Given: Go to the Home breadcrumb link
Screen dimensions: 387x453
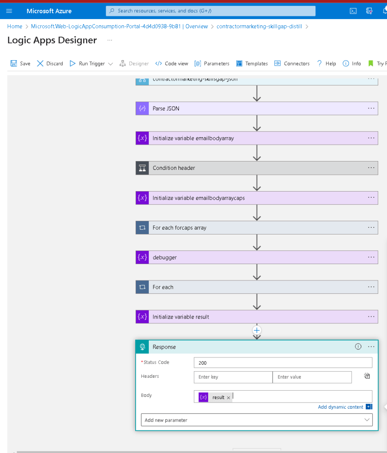Looking at the screenshot, I should tap(15, 26).
